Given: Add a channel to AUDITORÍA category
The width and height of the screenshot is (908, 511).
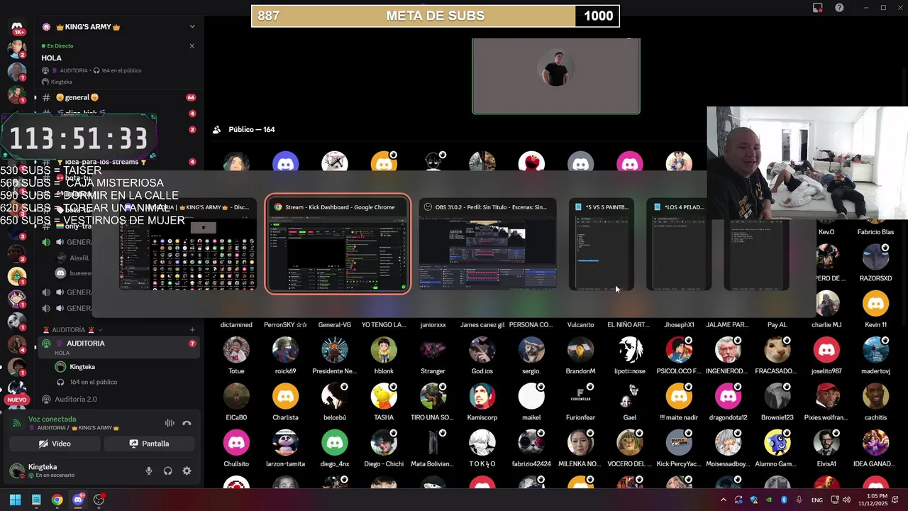Looking at the screenshot, I should pos(192,330).
